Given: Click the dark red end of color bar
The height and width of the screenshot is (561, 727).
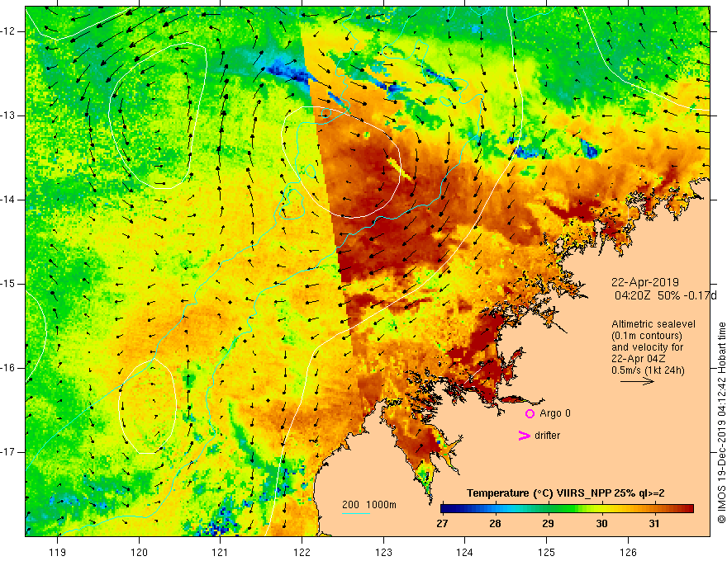Looking at the screenshot, I should (x=688, y=509).
